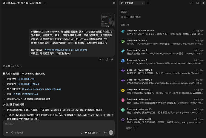
Task: Click the Deepseek review pool 1 avatar icon
Action: [x=123, y=100]
